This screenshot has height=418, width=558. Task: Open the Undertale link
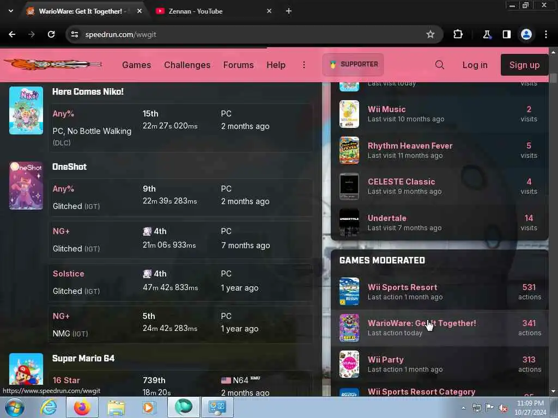pos(387,218)
